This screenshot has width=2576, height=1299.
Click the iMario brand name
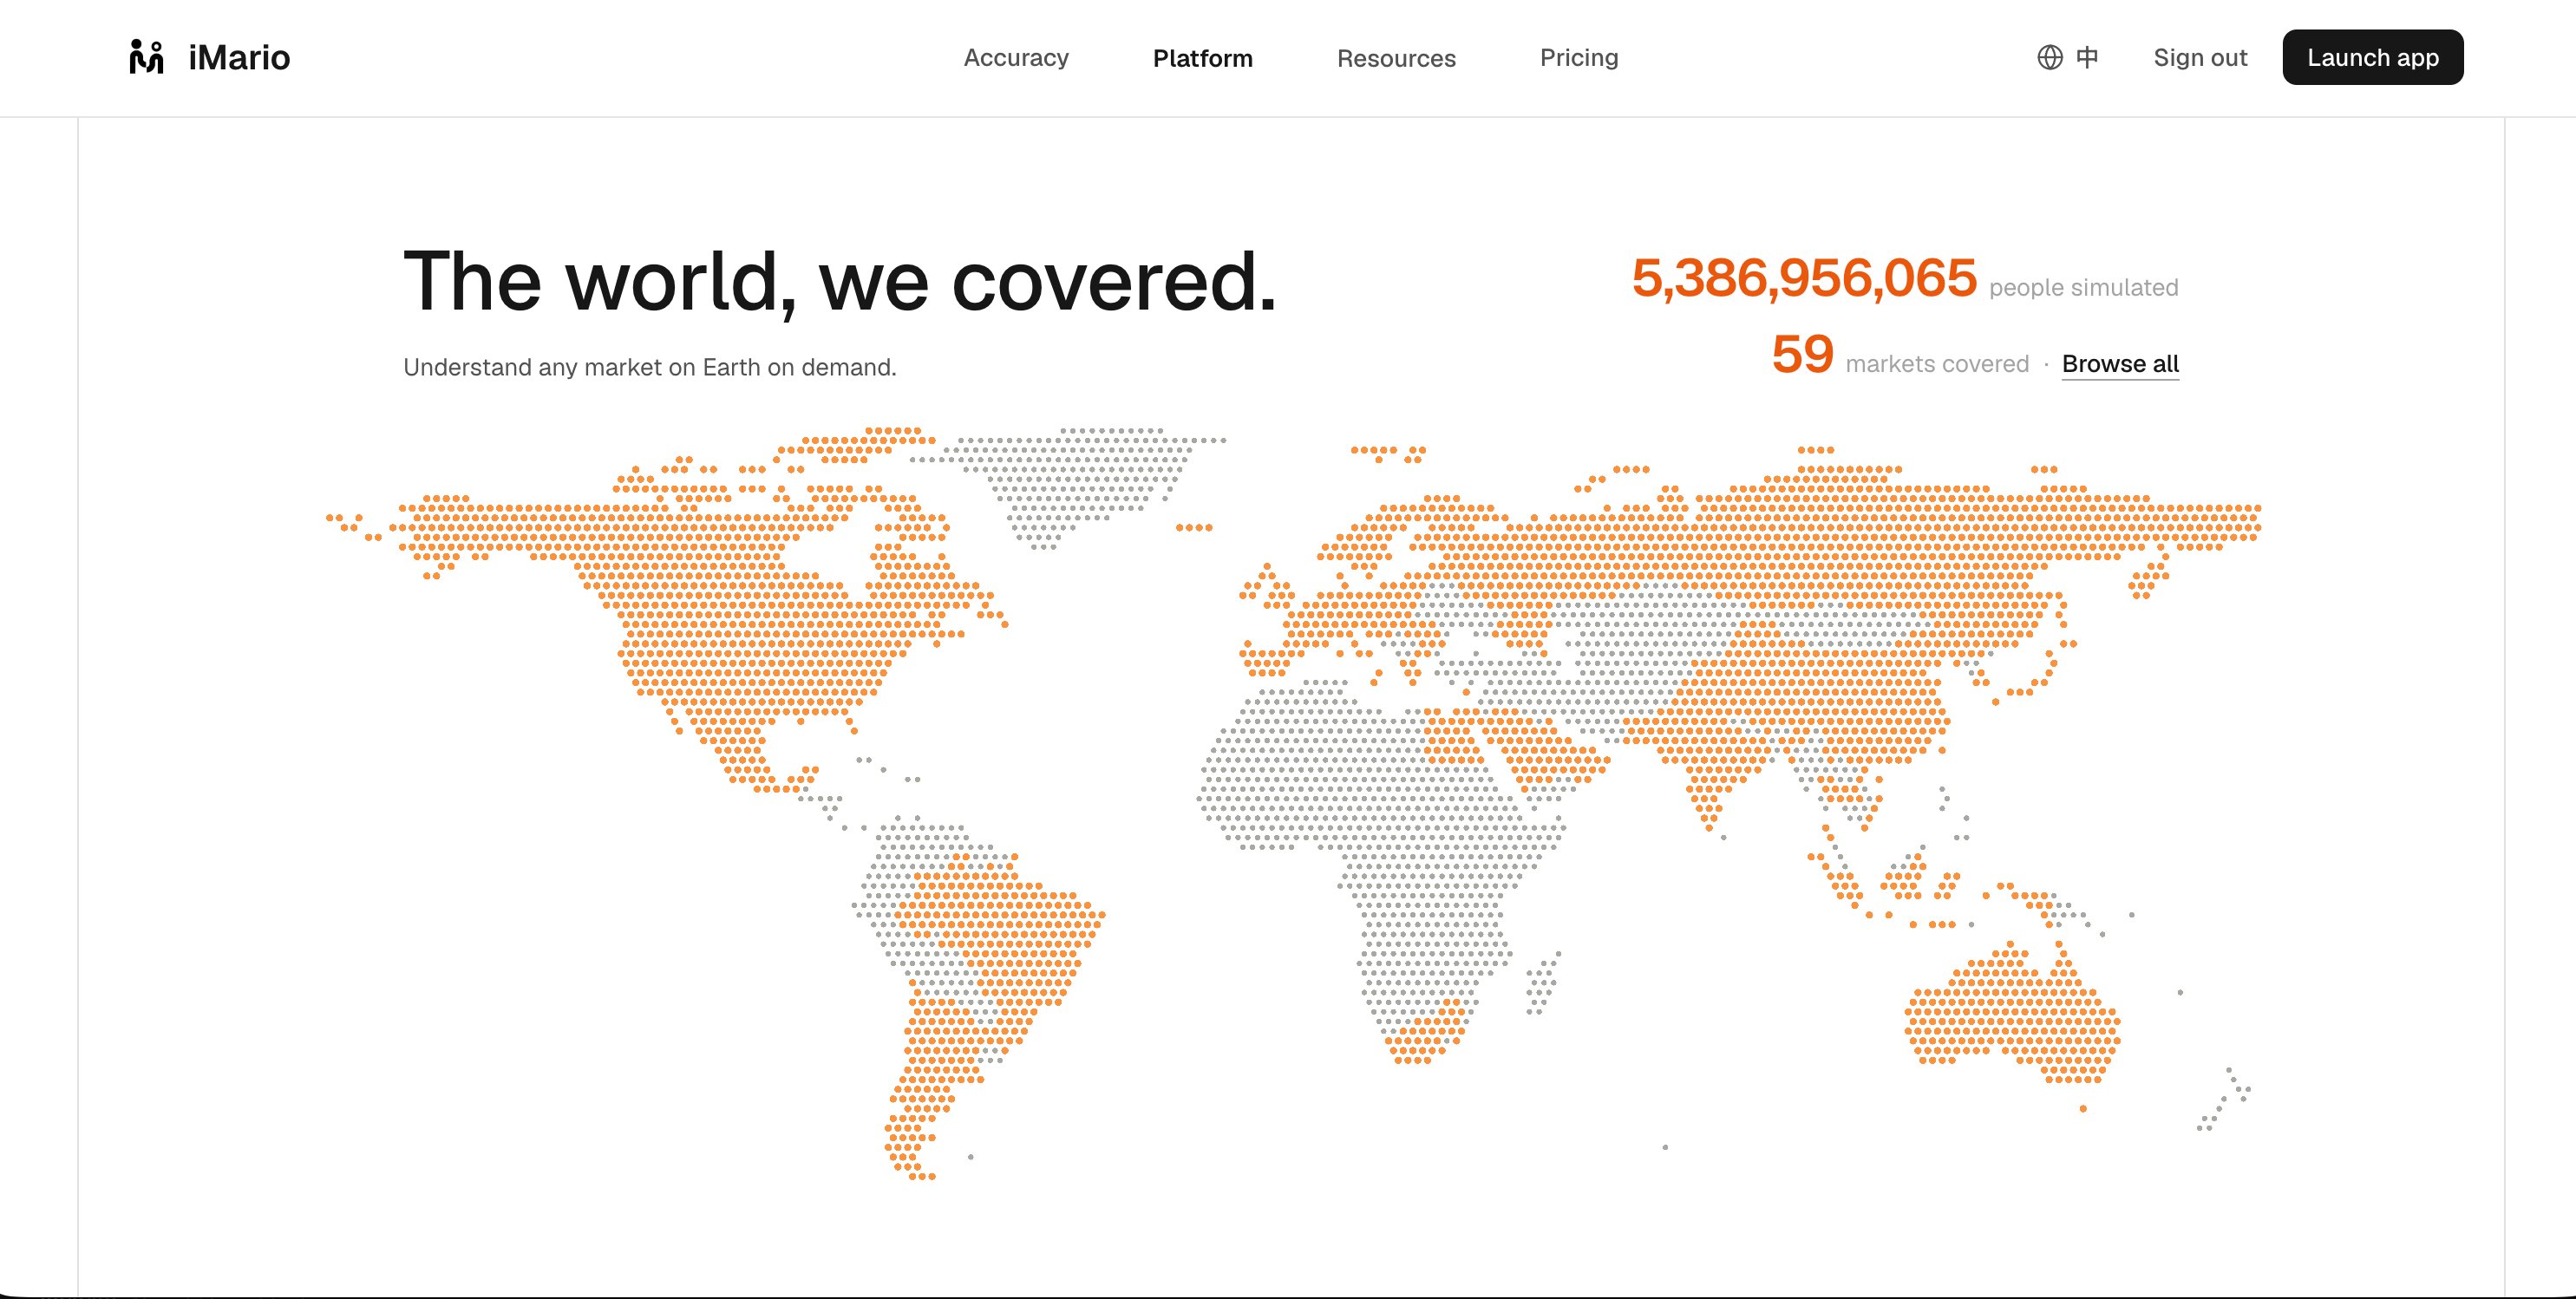point(239,58)
